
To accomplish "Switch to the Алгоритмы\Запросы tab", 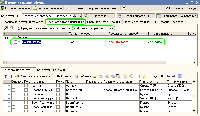I will coord(172,22).
